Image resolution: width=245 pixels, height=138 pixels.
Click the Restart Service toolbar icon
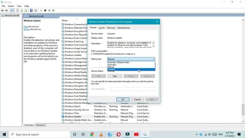tap(54, 10)
